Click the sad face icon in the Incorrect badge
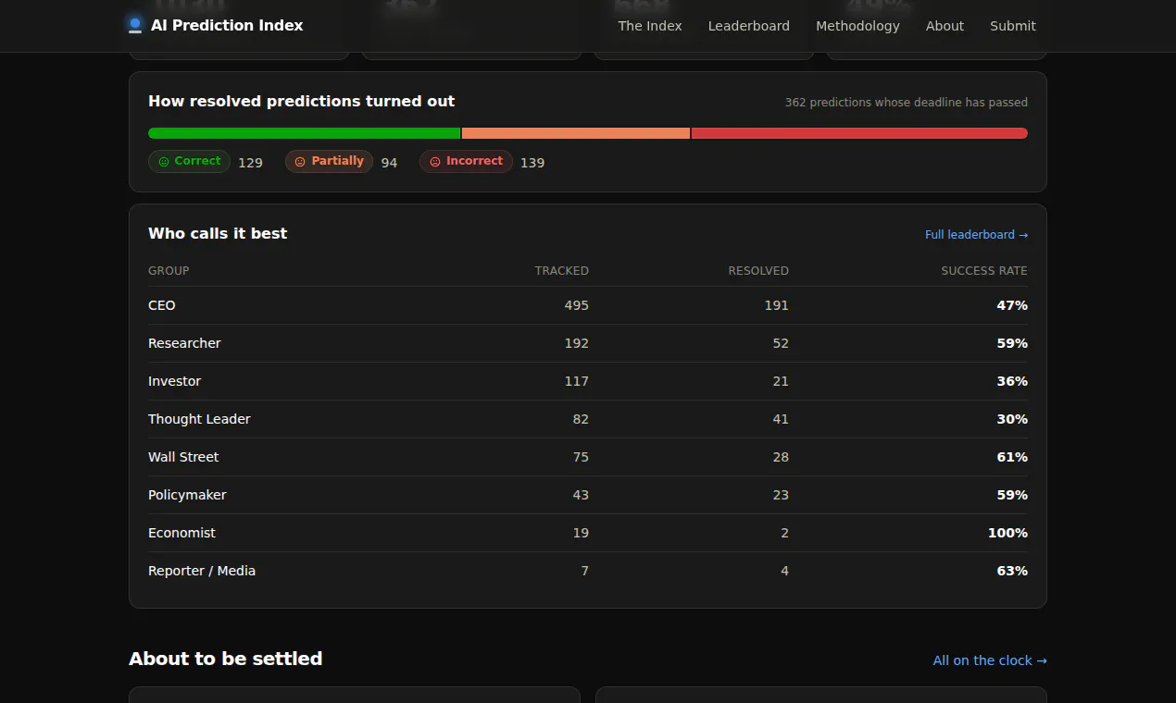Image resolution: width=1176 pixels, height=703 pixels. coord(435,162)
